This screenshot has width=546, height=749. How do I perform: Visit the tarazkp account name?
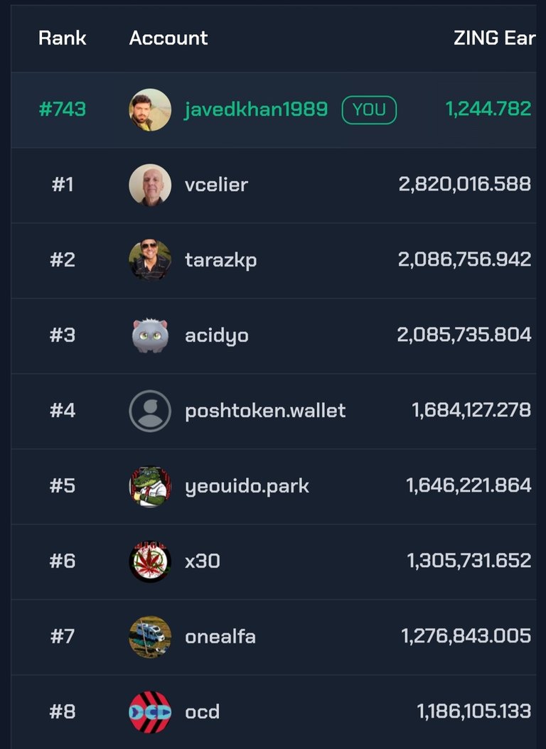point(220,261)
